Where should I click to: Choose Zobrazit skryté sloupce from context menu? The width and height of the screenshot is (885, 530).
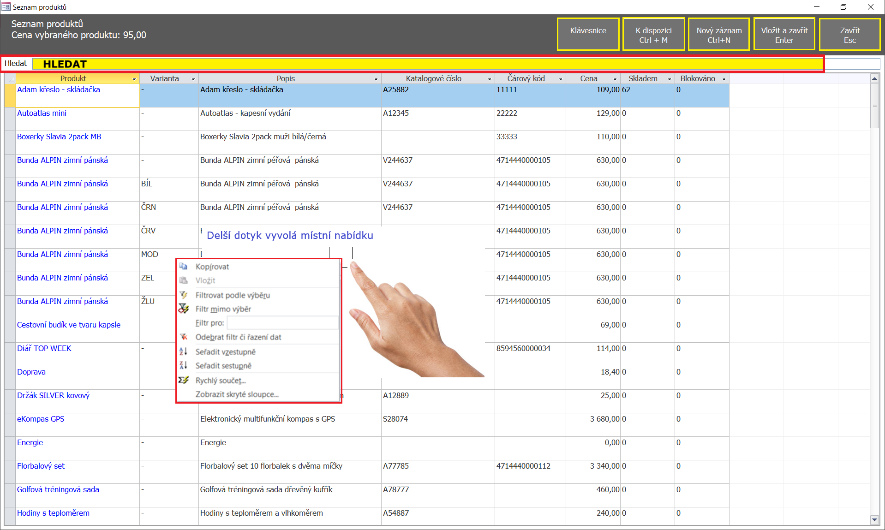pos(237,394)
